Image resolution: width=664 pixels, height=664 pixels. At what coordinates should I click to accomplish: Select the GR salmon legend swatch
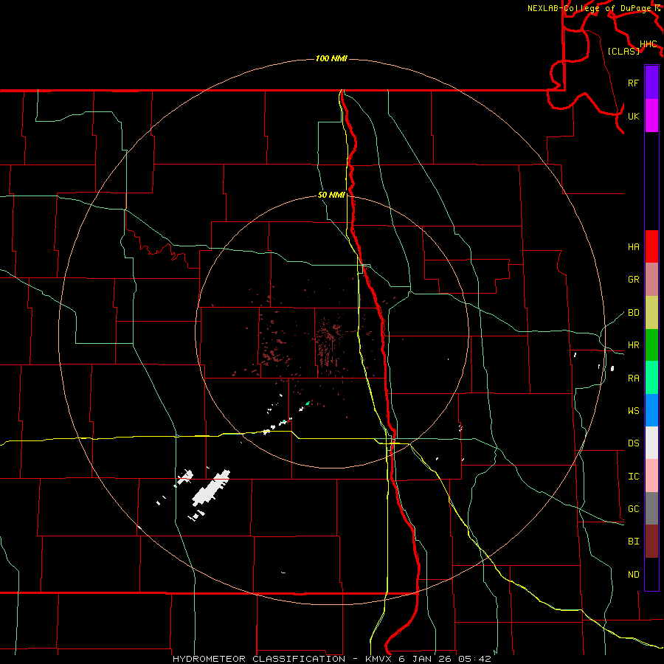pyautogui.click(x=651, y=279)
